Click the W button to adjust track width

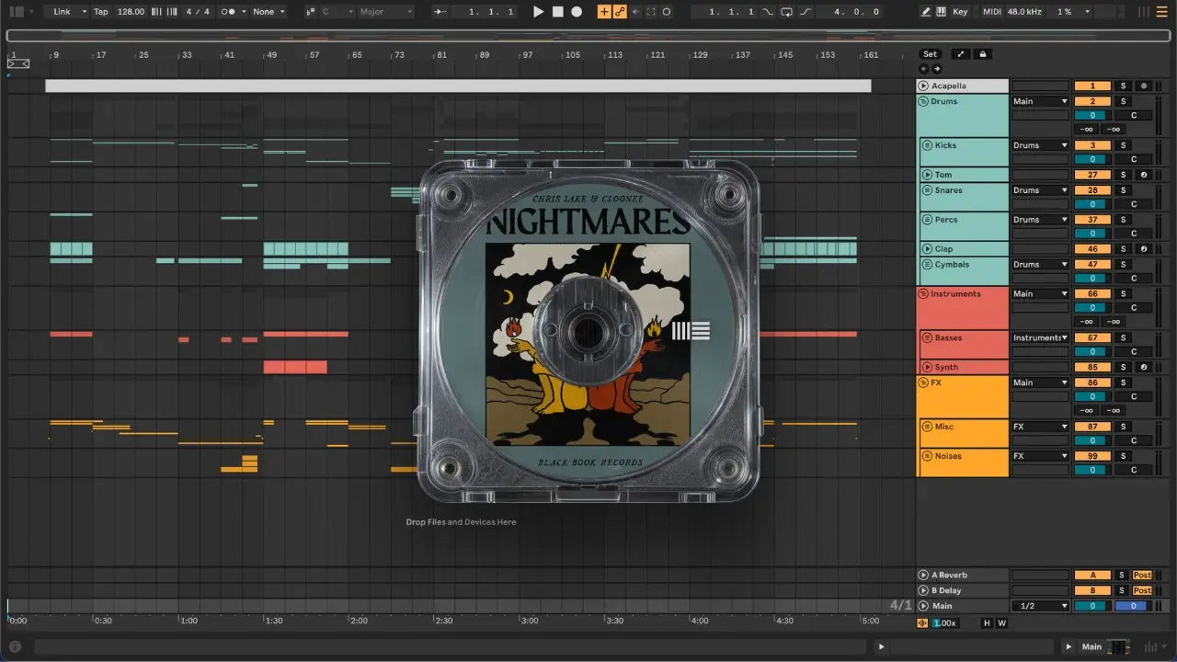click(1001, 623)
